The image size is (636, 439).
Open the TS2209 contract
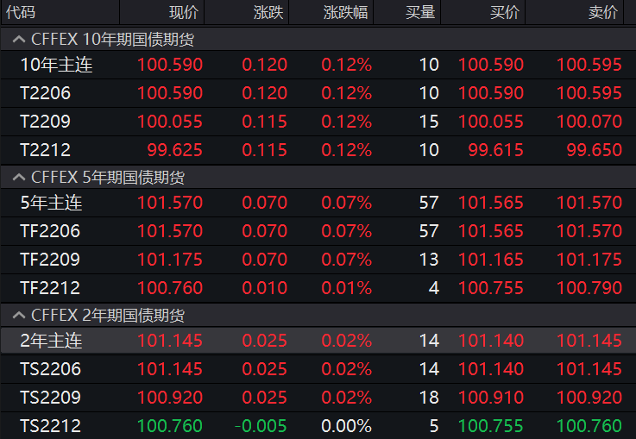coord(50,398)
